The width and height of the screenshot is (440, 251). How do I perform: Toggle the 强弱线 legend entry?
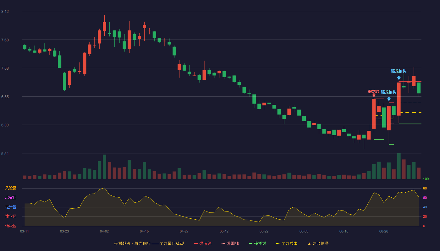click(230, 243)
